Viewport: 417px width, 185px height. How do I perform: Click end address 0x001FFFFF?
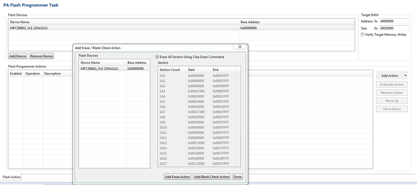point(221,164)
